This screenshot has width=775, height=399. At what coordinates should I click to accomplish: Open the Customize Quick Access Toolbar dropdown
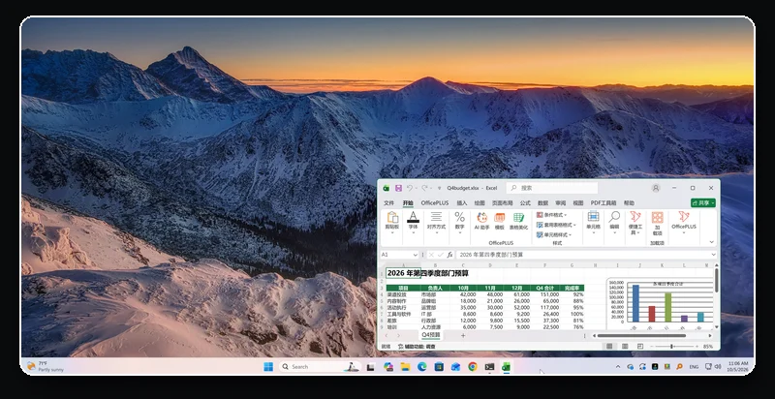click(x=439, y=188)
